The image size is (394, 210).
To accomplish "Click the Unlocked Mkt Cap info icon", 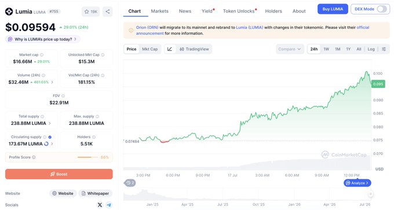I will pos(103,55).
